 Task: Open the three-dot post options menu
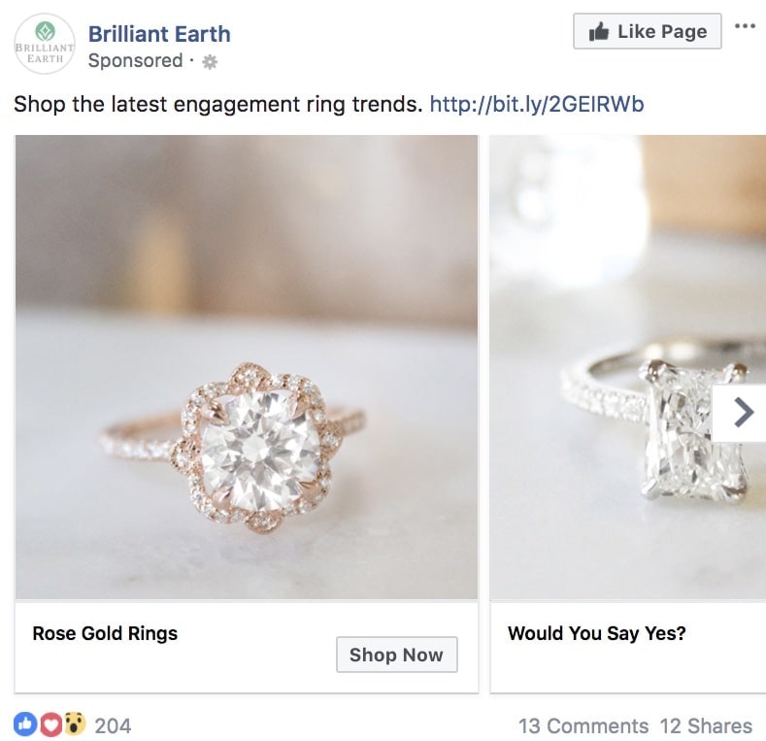pos(745,27)
